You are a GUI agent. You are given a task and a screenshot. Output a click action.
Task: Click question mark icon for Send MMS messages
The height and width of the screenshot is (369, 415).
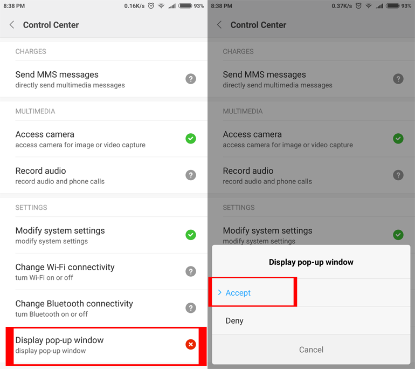(x=191, y=79)
